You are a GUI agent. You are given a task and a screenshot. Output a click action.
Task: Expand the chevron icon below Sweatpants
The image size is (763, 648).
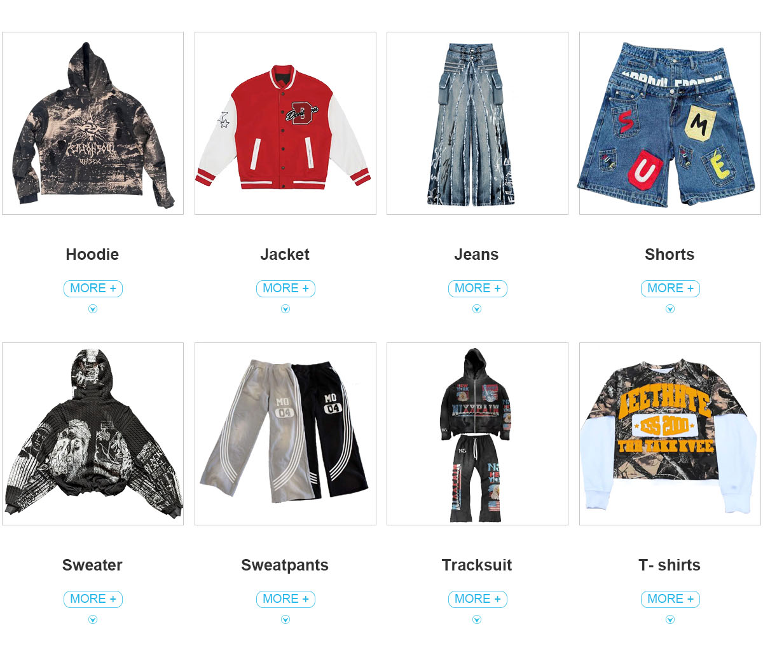coord(285,619)
